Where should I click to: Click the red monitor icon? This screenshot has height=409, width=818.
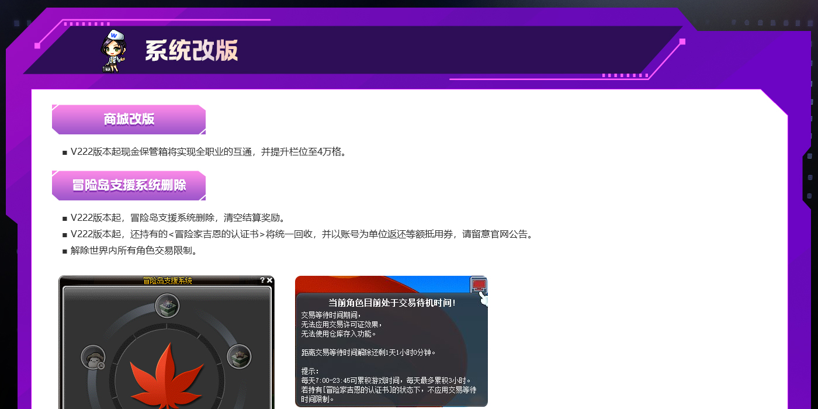pyautogui.click(x=479, y=285)
